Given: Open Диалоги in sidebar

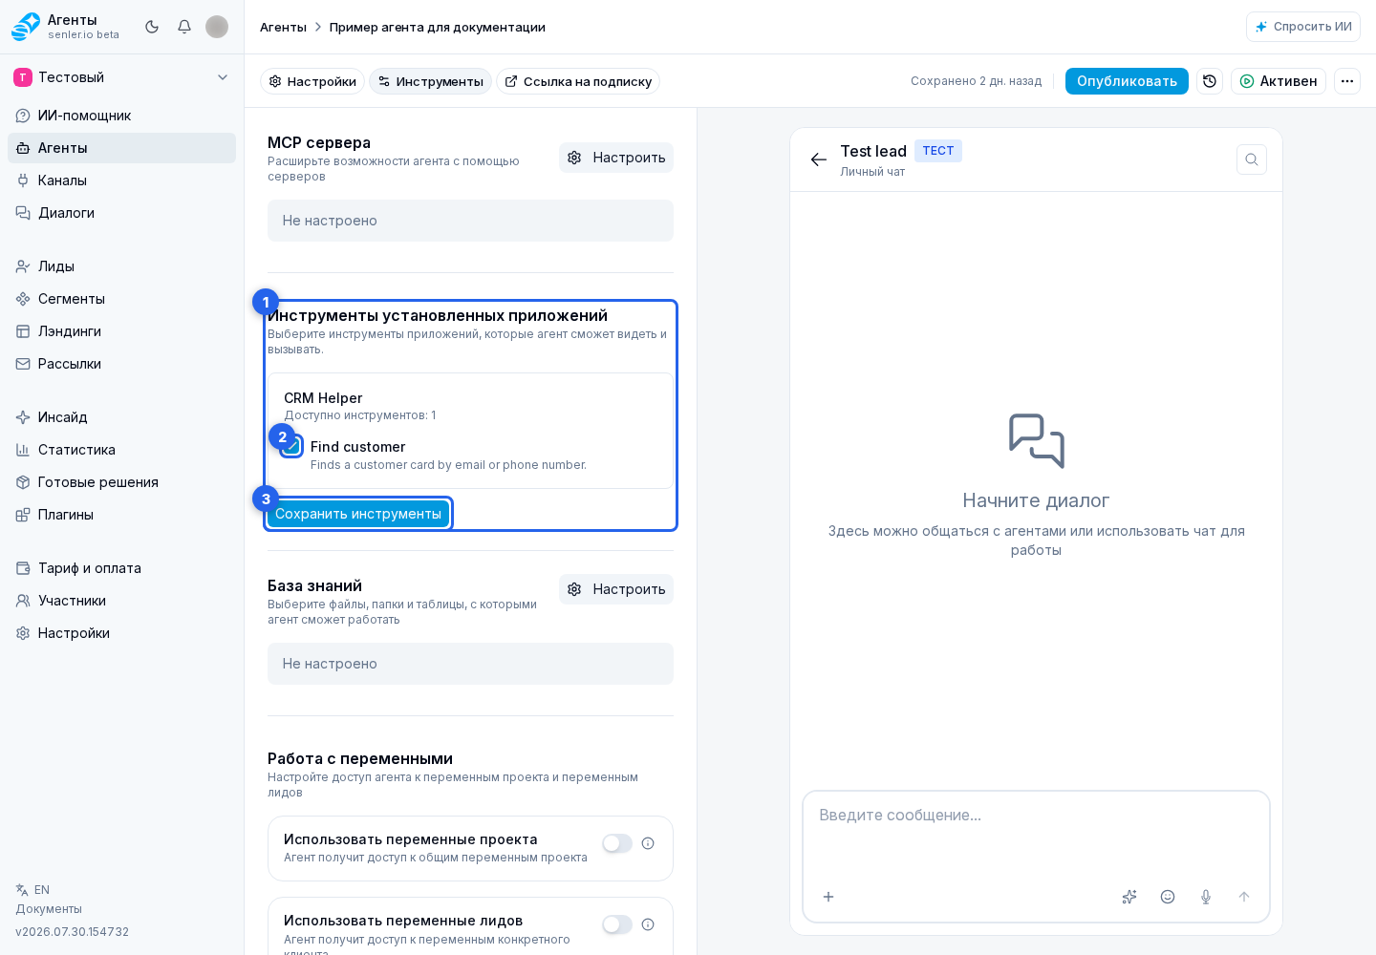Looking at the screenshot, I should pyautogui.click(x=121, y=213).
